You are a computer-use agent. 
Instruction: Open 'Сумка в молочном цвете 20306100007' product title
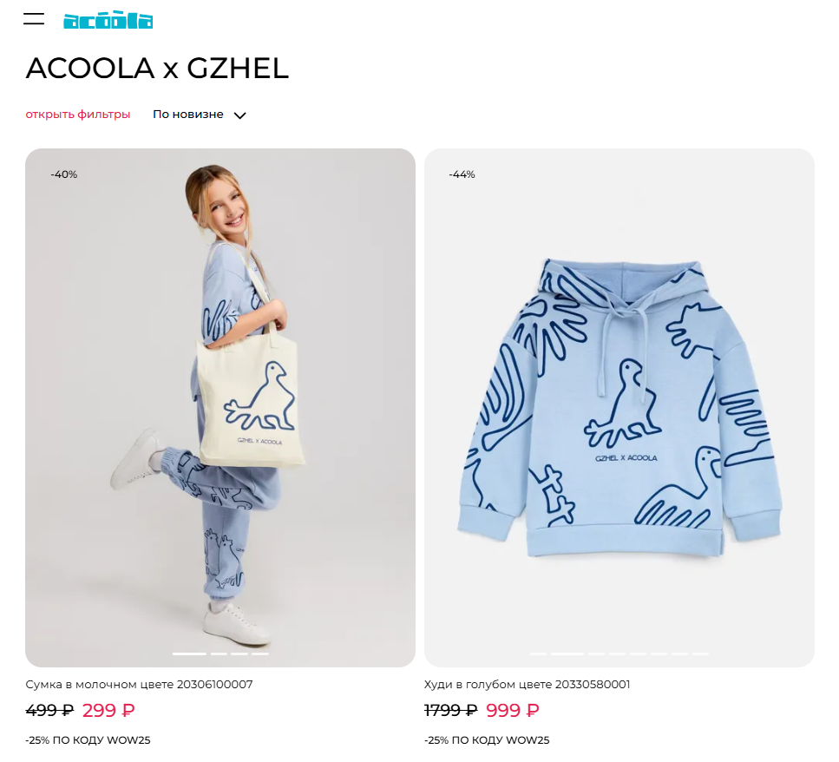[x=139, y=685]
